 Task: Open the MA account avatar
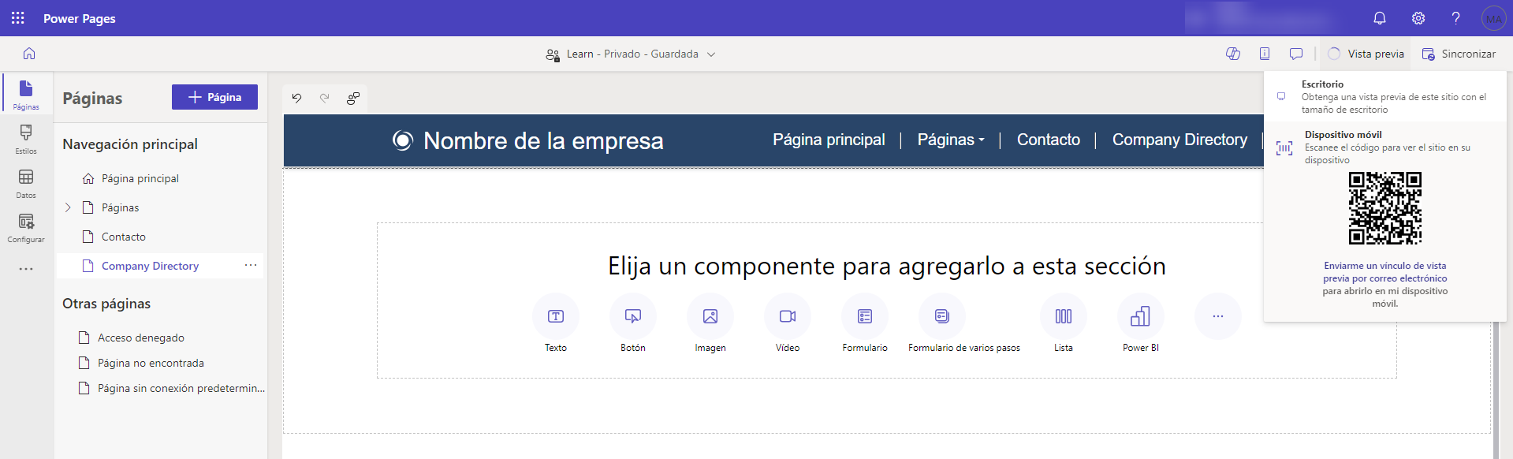[1493, 18]
